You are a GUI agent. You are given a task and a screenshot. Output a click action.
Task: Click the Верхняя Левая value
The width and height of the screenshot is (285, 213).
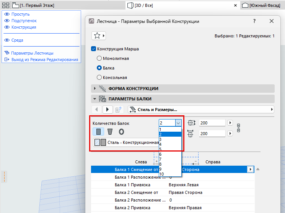(184, 185)
